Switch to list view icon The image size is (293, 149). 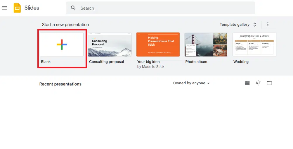[x=247, y=83]
